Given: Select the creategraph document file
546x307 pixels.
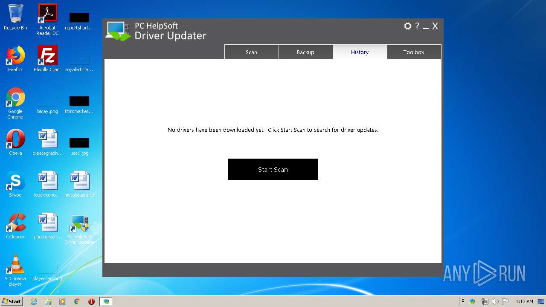Looking at the screenshot, I should [x=47, y=142].
